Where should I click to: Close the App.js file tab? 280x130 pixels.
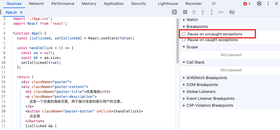click(21, 12)
